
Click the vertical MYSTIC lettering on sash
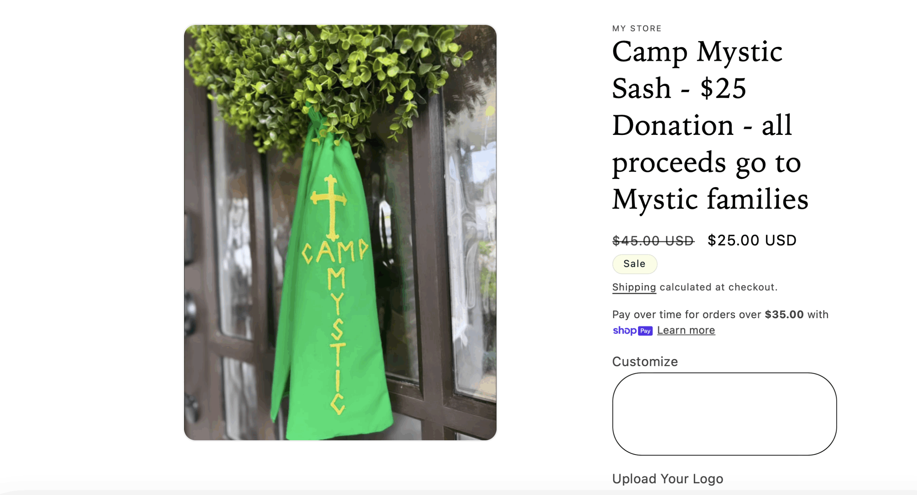(337, 340)
